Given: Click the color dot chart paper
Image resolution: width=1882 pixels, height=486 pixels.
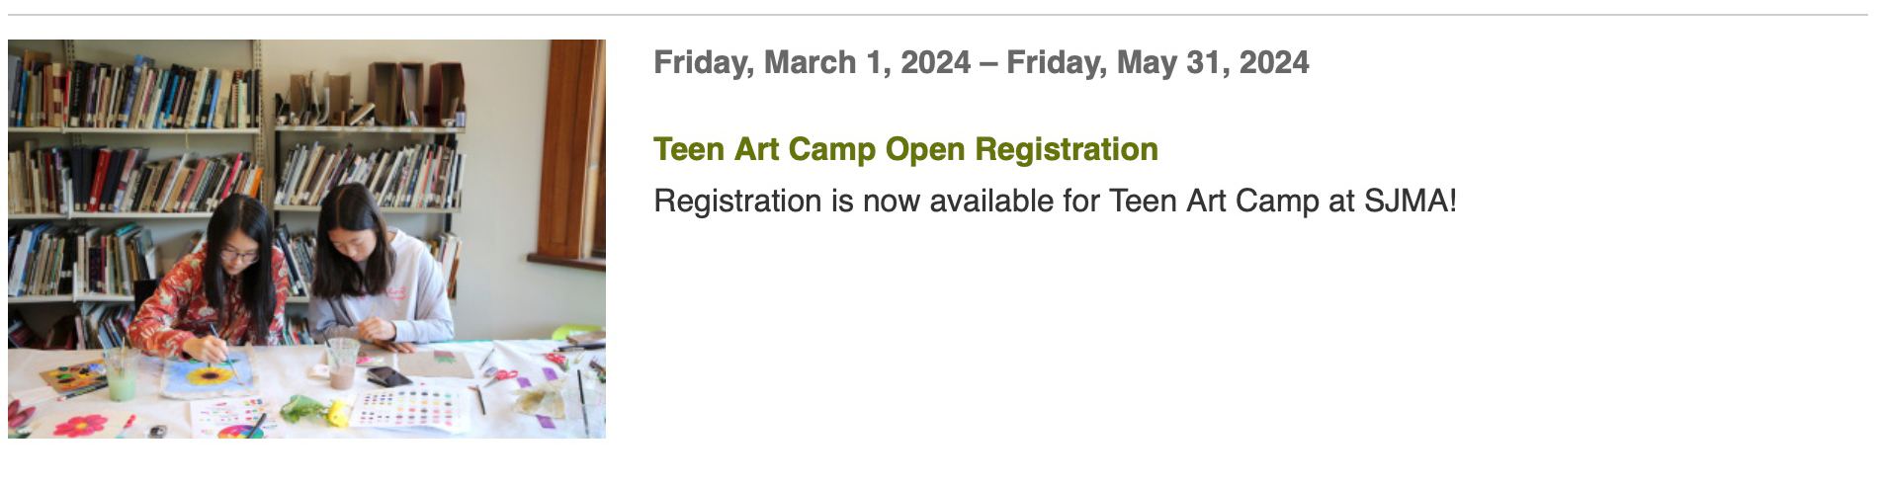Looking at the screenshot, I should [x=408, y=408].
